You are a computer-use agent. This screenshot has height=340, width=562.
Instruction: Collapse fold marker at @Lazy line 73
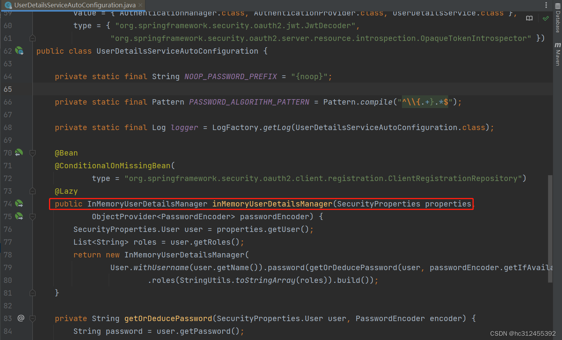pos(32,191)
